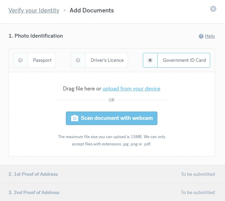This screenshot has width=225, height=201.
Task: Expand the 1st Proof of Address section
Action: (112, 174)
